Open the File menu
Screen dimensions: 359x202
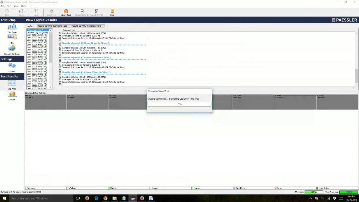(3, 6)
